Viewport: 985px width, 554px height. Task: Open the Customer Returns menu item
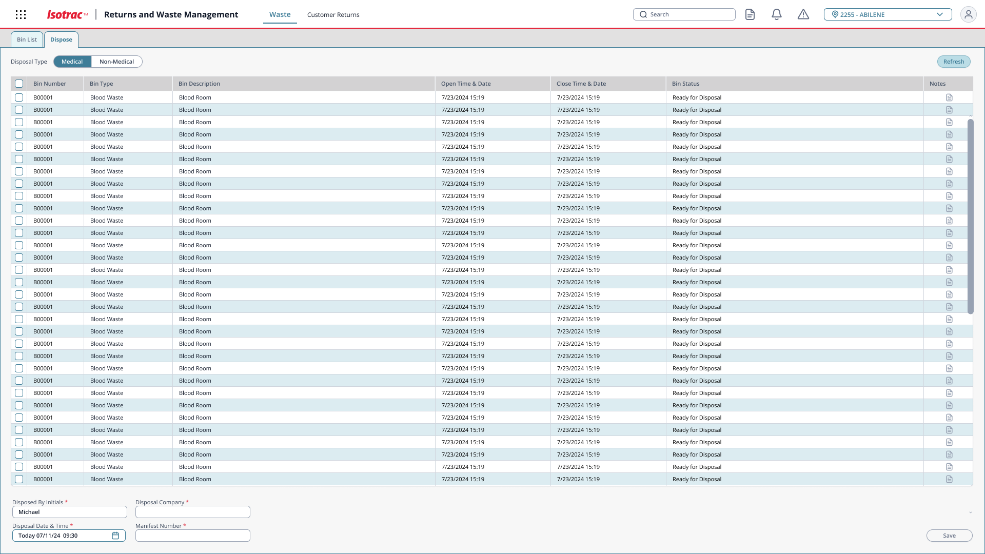pos(333,14)
